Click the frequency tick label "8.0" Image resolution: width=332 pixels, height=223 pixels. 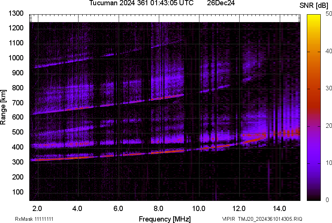point(158,209)
